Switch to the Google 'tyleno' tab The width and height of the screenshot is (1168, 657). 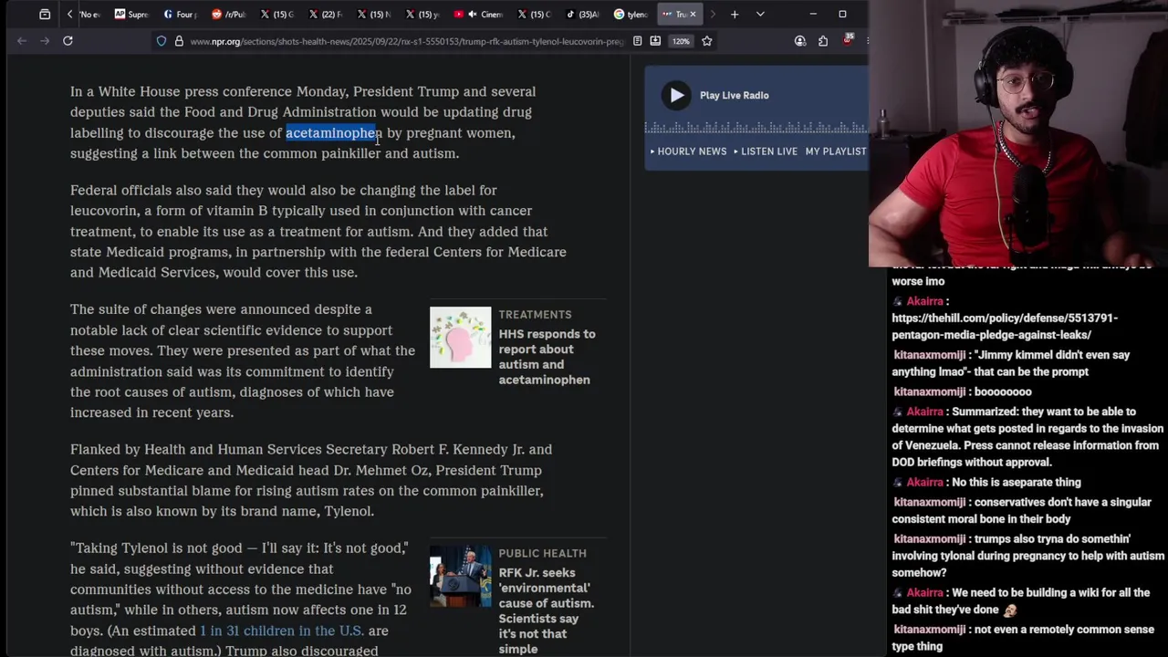point(631,14)
